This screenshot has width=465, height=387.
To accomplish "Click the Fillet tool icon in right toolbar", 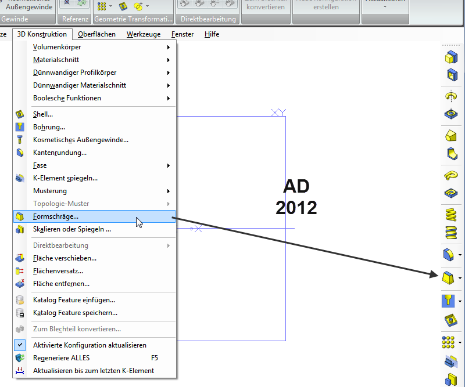I will tap(448, 255).
